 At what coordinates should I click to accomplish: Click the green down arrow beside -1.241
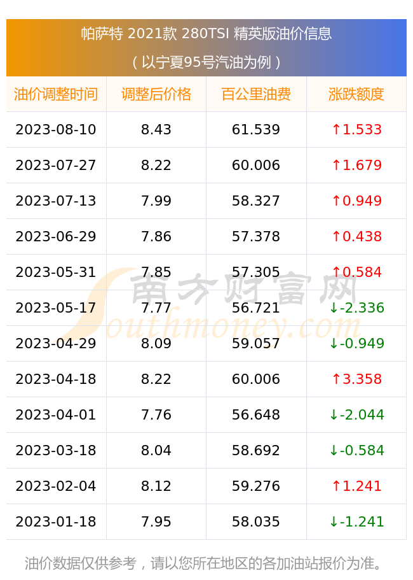click(334, 521)
